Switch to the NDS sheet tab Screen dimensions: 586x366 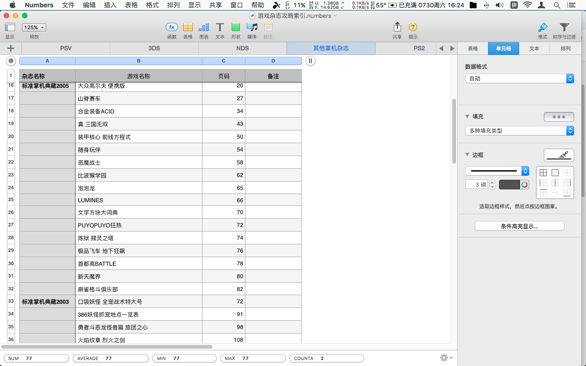[x=243, y=48]
